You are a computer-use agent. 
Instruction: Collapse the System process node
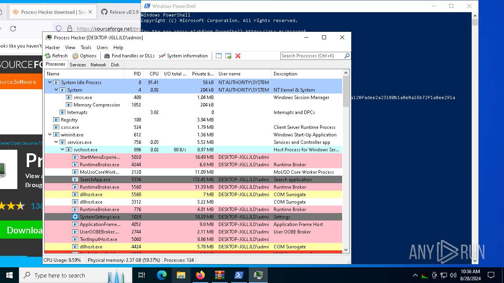[x=56, y=90]
